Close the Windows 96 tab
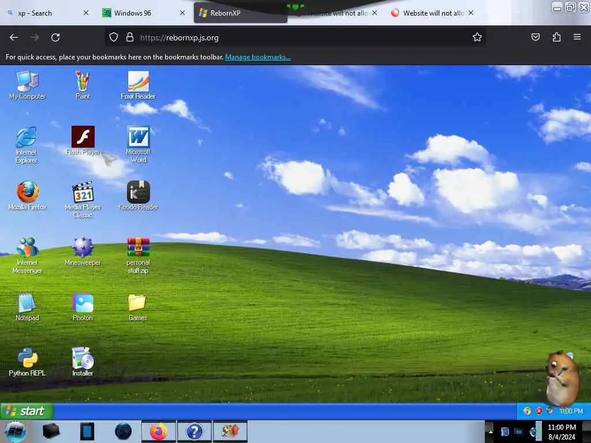This screenshot has height=443, width=591. coord(182,13)
